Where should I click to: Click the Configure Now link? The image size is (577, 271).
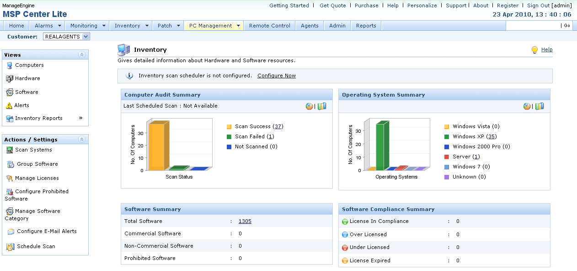pyautogui.click(x=276, y=76)
